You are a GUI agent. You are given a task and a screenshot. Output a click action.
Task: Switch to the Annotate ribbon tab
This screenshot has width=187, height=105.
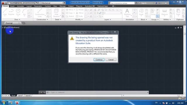tap(20, 6)
